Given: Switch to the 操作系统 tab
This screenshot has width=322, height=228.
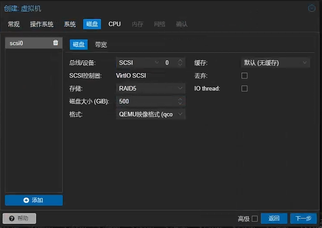Looking at the screenshot, I should tap(42, 24).
